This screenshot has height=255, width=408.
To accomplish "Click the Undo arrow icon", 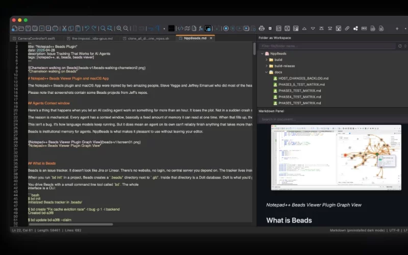I will [87, 29].
